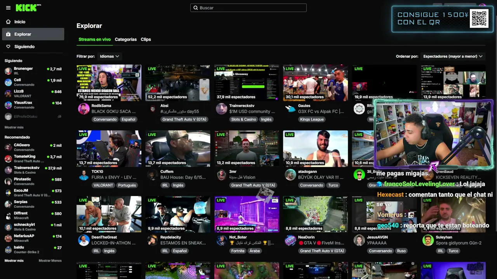Open the Espectadores (mayor a menor) sort dropdown

[453, 56]
